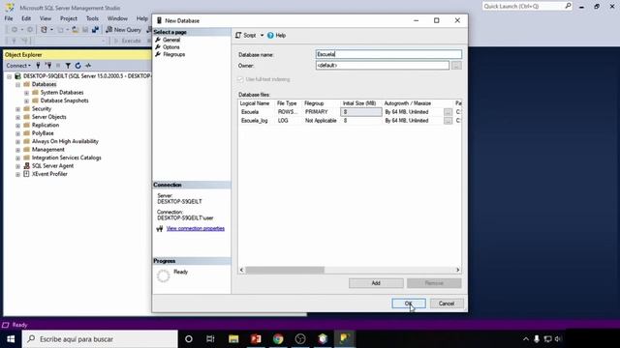Open the View menu
The width and height of the screenshot is (620, 348).
(46, 18)
